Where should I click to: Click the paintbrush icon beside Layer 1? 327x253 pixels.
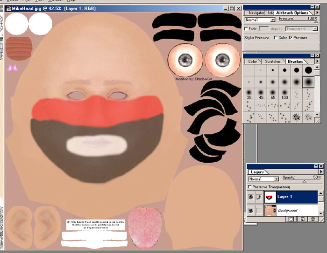(x=258, y=197)
